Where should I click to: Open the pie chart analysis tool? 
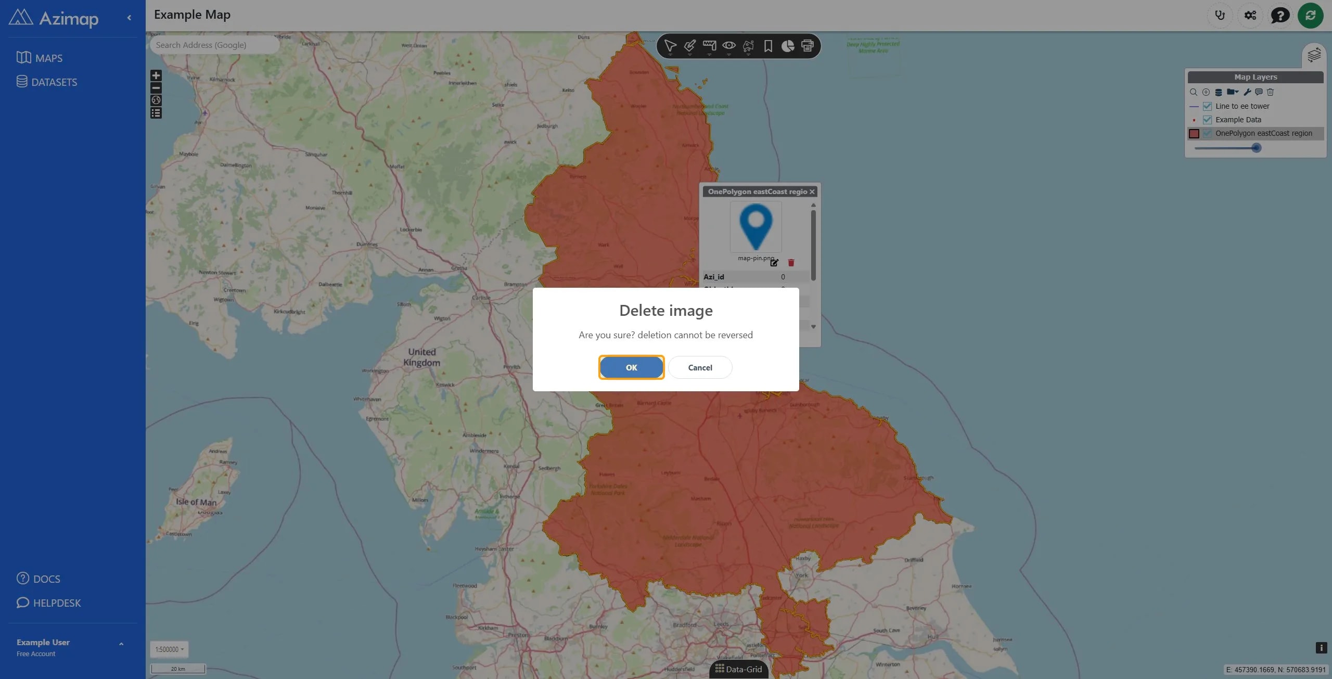[788, 46]
